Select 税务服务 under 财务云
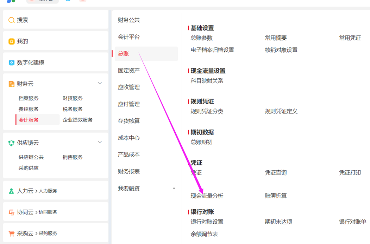 pyautogui.click(x=73, y=109)
